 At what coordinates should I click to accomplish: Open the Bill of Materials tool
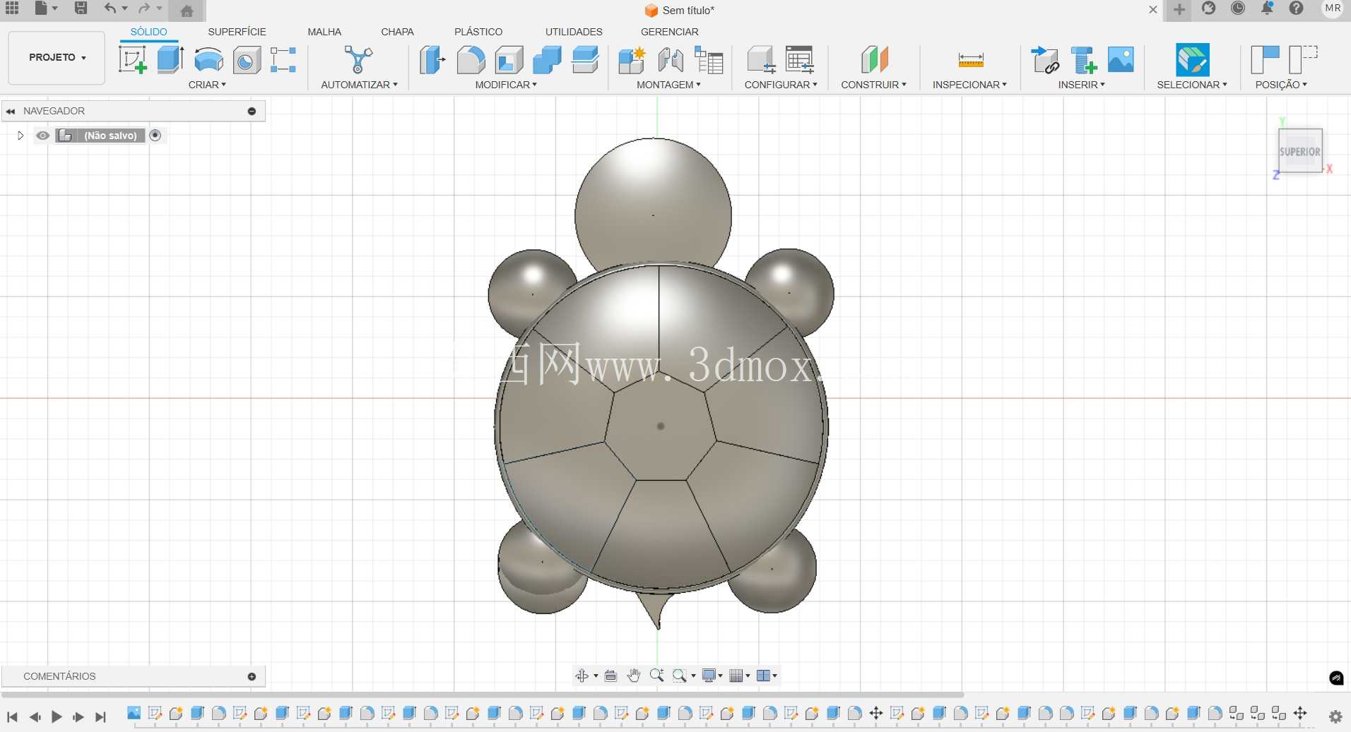[709, 59]
